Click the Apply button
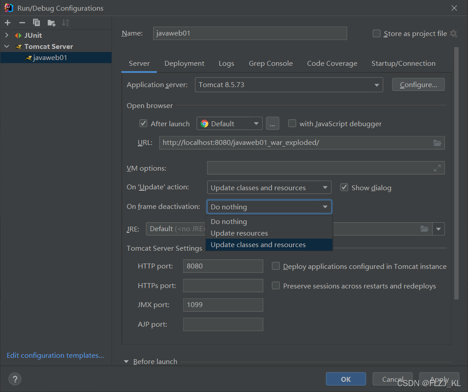Screen dimensions: 468x392 (x=439, y=379)
